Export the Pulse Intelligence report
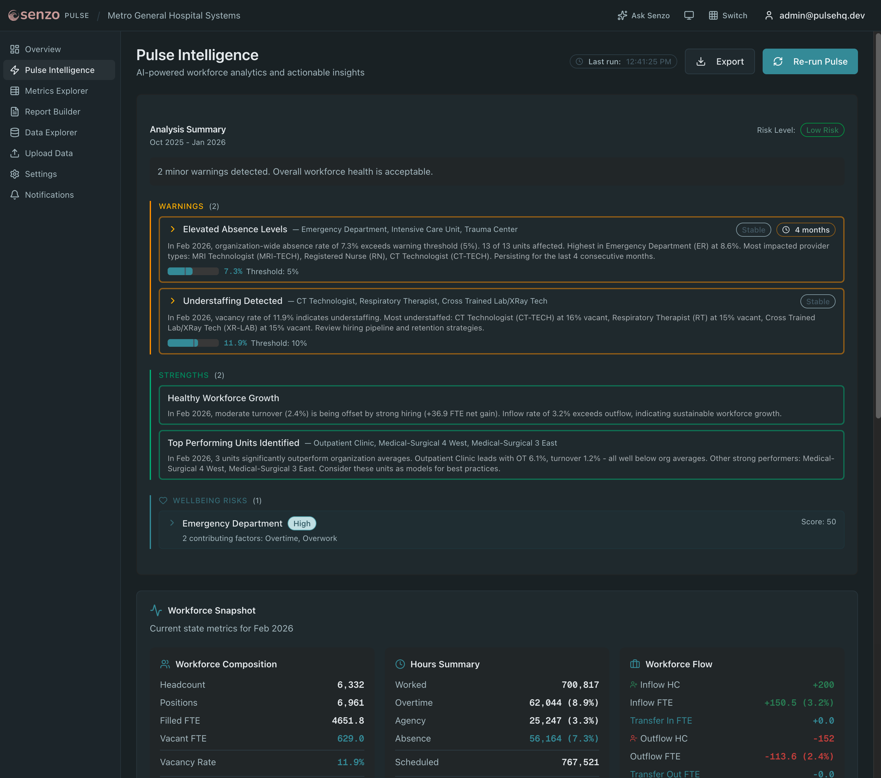The width and height of the screenshot is (881, 778). pos(719,61)
